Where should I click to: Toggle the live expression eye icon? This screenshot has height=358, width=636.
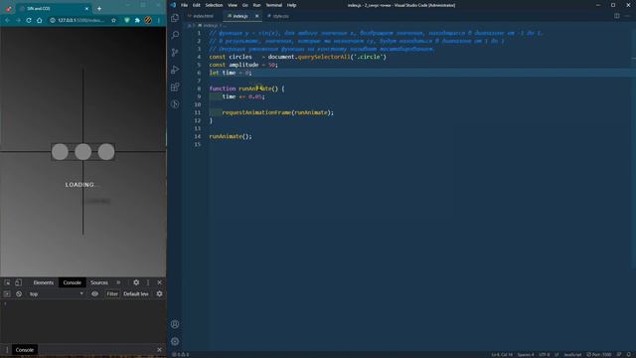[x=95, y=294]
